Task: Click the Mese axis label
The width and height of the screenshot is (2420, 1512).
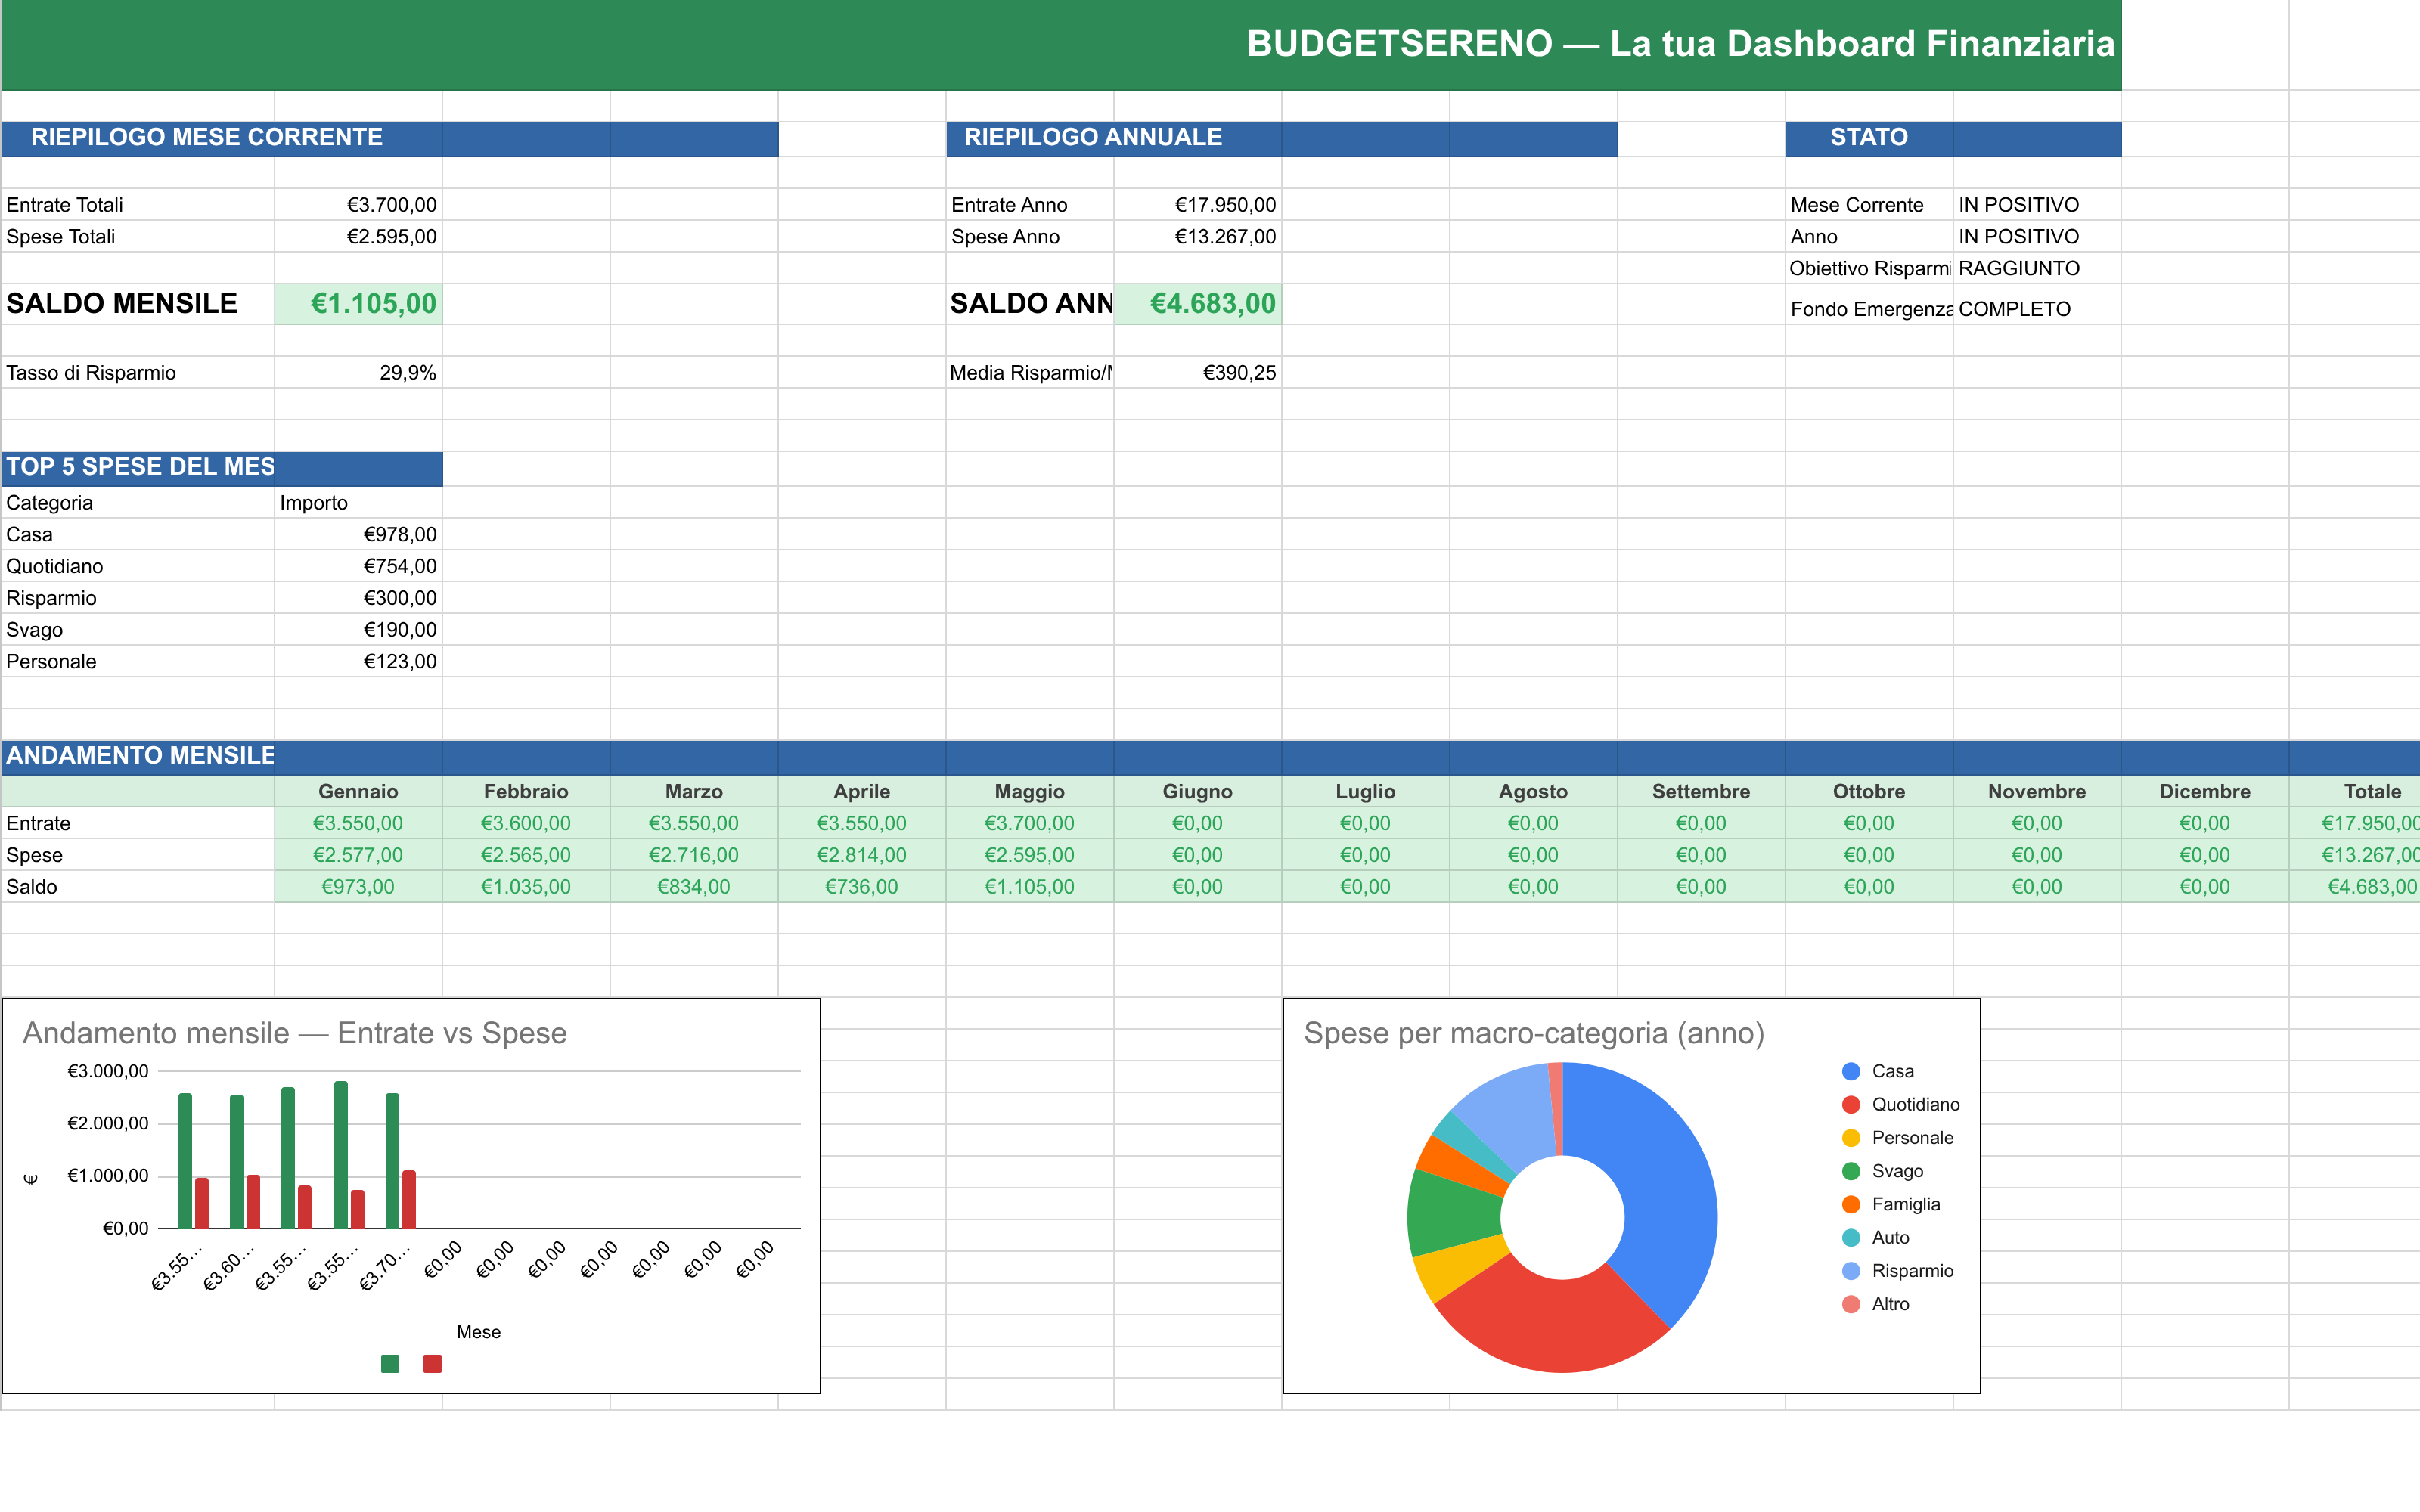Action: (478, 1333)
